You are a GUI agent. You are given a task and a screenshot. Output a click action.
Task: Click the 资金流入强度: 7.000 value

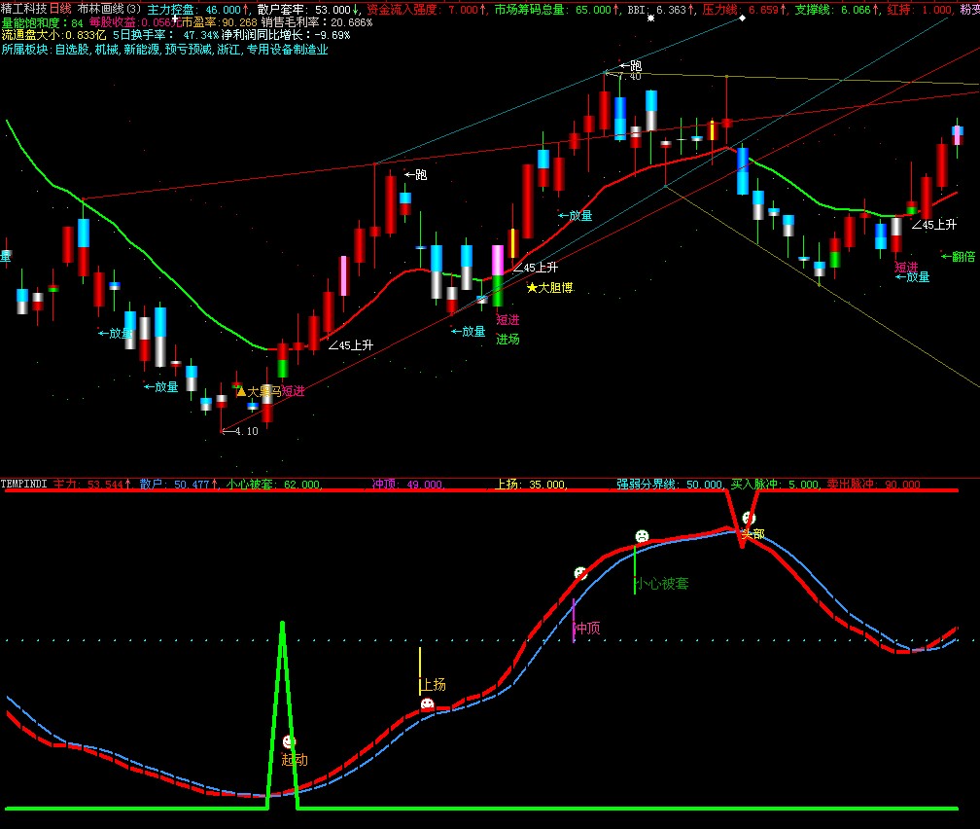click(x=426, y=10)
